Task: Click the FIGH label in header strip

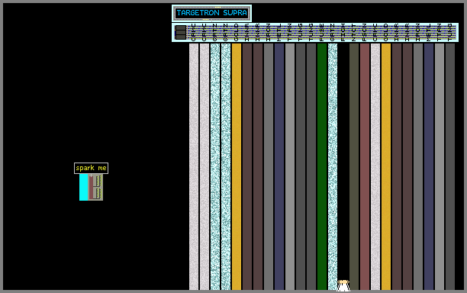Action: tap(343, 33)
